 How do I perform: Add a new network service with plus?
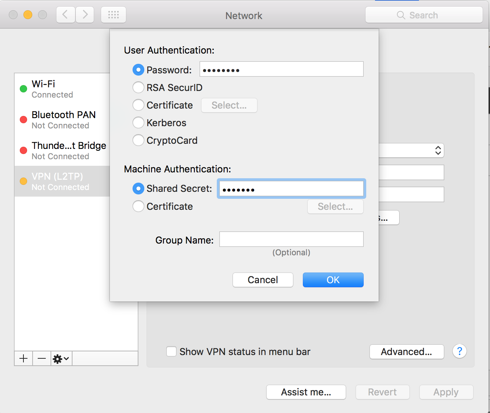click(x=23, y=358)
